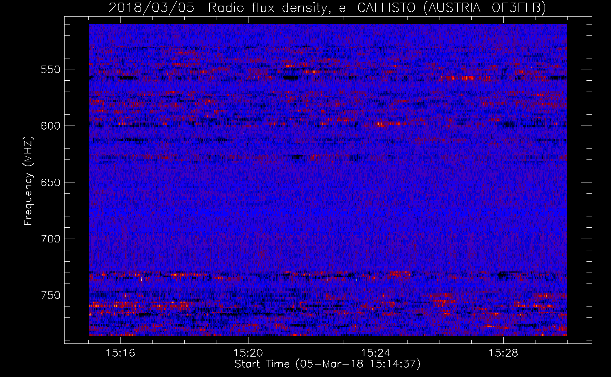The width and height of the screenshot is (611, 377).
Task: Select the 750 frequency axis label
Action: point(51,295)
